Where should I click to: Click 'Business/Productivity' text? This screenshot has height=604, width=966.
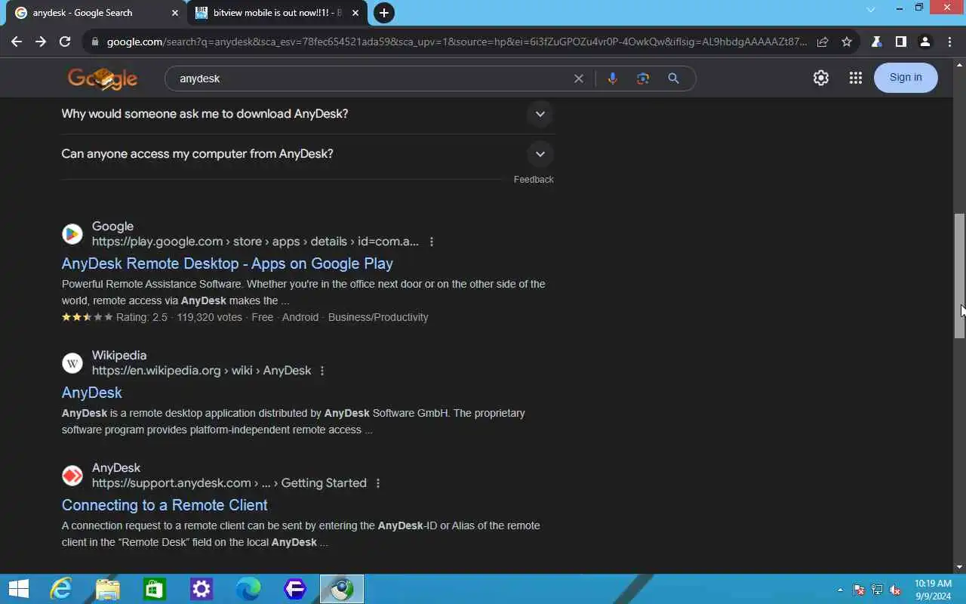pos(378,317)
